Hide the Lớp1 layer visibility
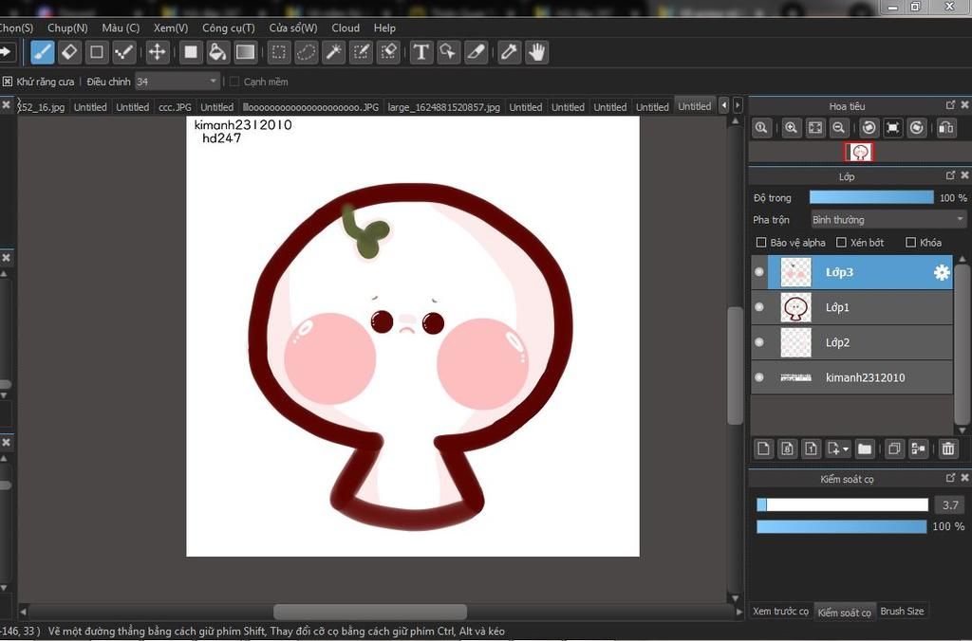 pyautogui.click(x=758, y=307)
